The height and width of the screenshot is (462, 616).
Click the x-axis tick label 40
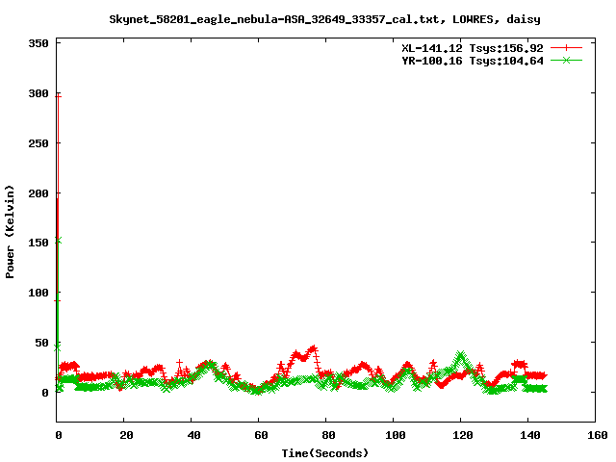(193, 435)
